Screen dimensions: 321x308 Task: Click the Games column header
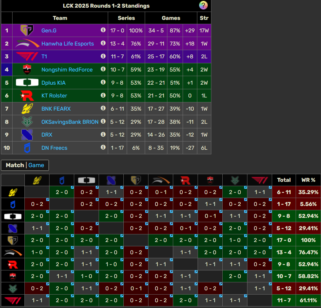point(171,18)
